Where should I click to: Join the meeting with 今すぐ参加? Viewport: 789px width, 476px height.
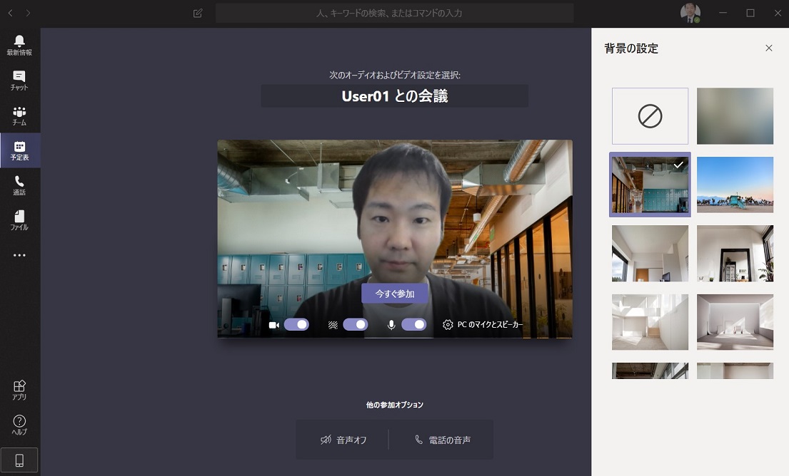(x=394, y=293)
